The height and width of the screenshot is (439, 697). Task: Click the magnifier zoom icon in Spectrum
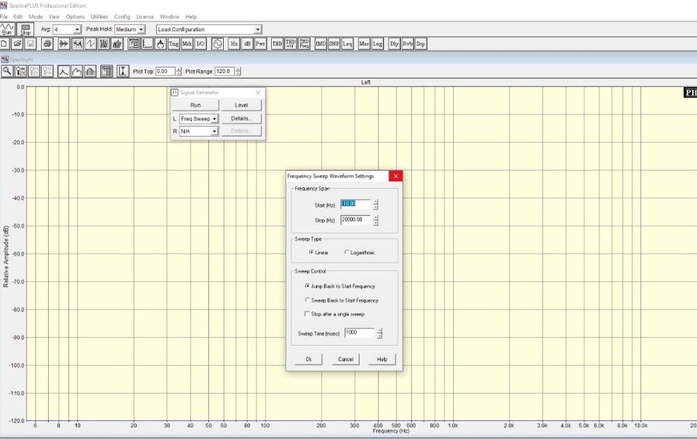[7, 71]
